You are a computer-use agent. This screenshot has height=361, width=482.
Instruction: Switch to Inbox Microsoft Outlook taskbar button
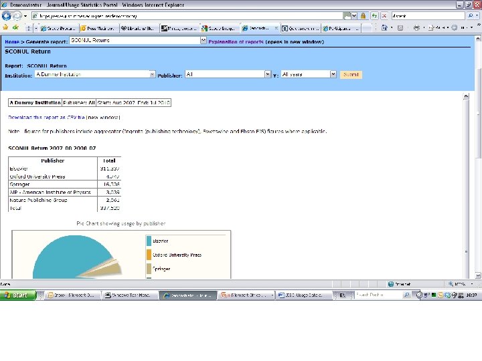74,295
